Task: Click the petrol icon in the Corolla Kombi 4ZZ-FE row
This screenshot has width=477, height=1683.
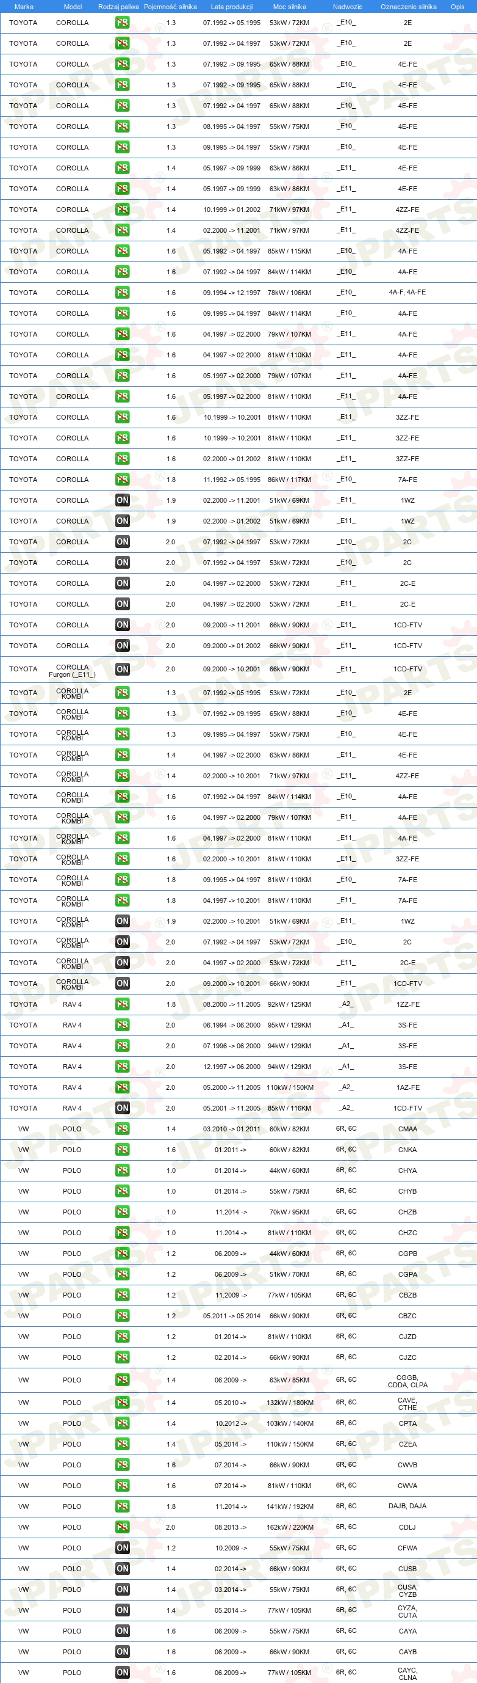Action: click(122, 775)
